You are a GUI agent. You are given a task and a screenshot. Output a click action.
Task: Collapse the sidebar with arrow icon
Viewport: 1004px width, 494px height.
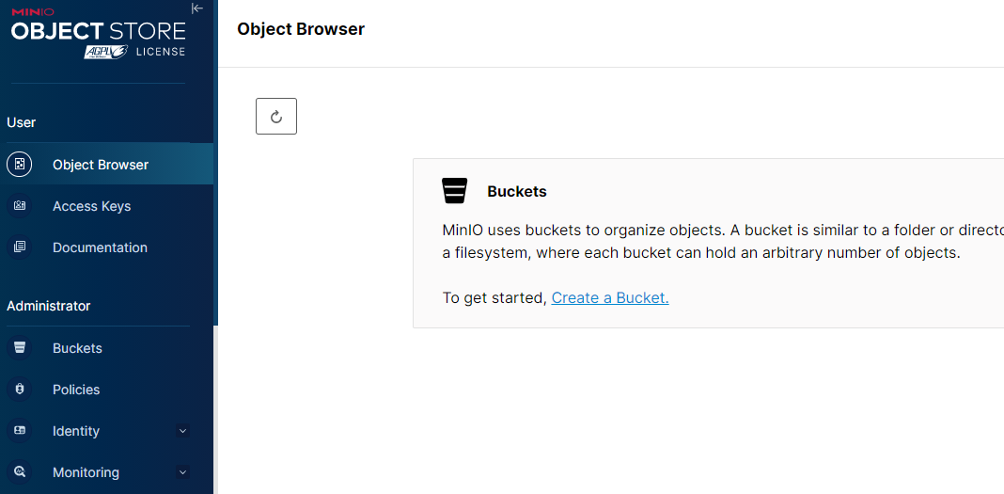[x=197, y=8]
